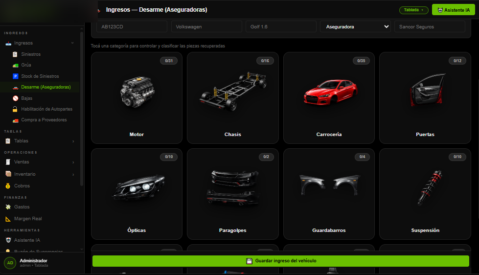Image resolution: width=479 pixels, height=275 pixels.
Task: Click the Ópticas 0/10 counter badge
Action: click(x=169, y=157)
